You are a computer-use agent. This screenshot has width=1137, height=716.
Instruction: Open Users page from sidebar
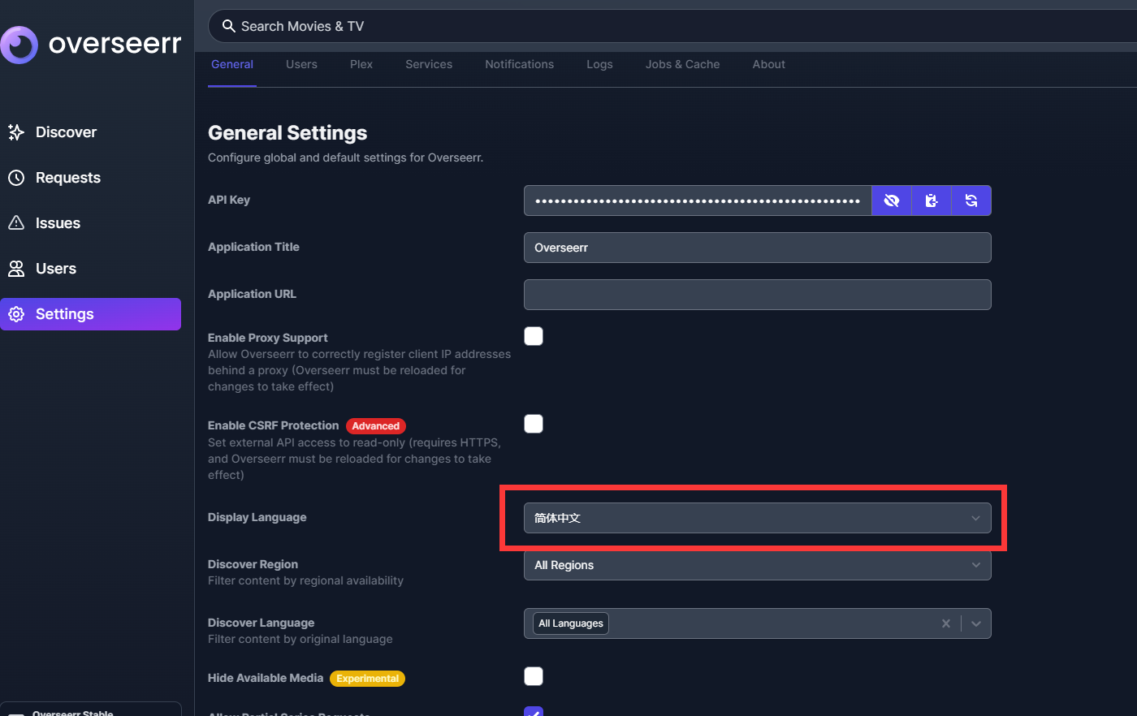[55, 269]
